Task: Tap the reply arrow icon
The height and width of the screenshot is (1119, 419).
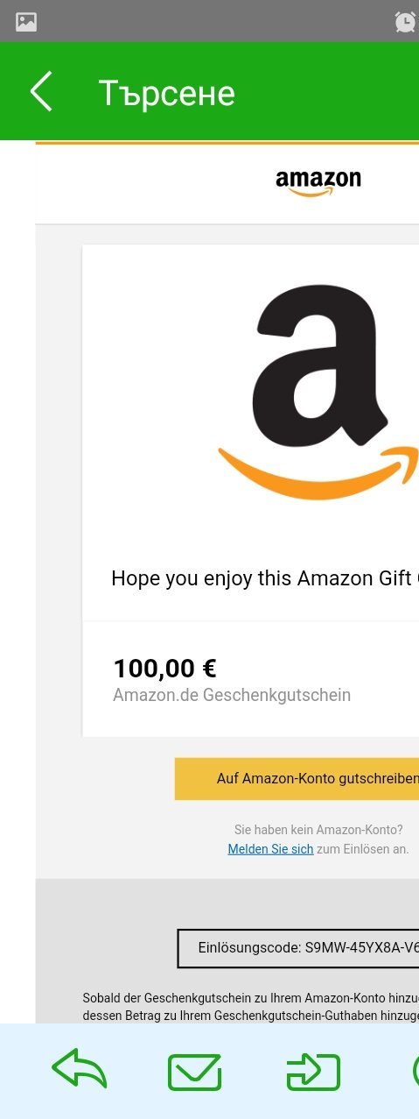Action: click(80, 1071)
